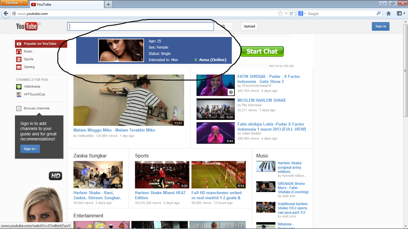The image size is (408, 229).
Task: Click the Gaming sidebar icon
Action: (19, 67)
